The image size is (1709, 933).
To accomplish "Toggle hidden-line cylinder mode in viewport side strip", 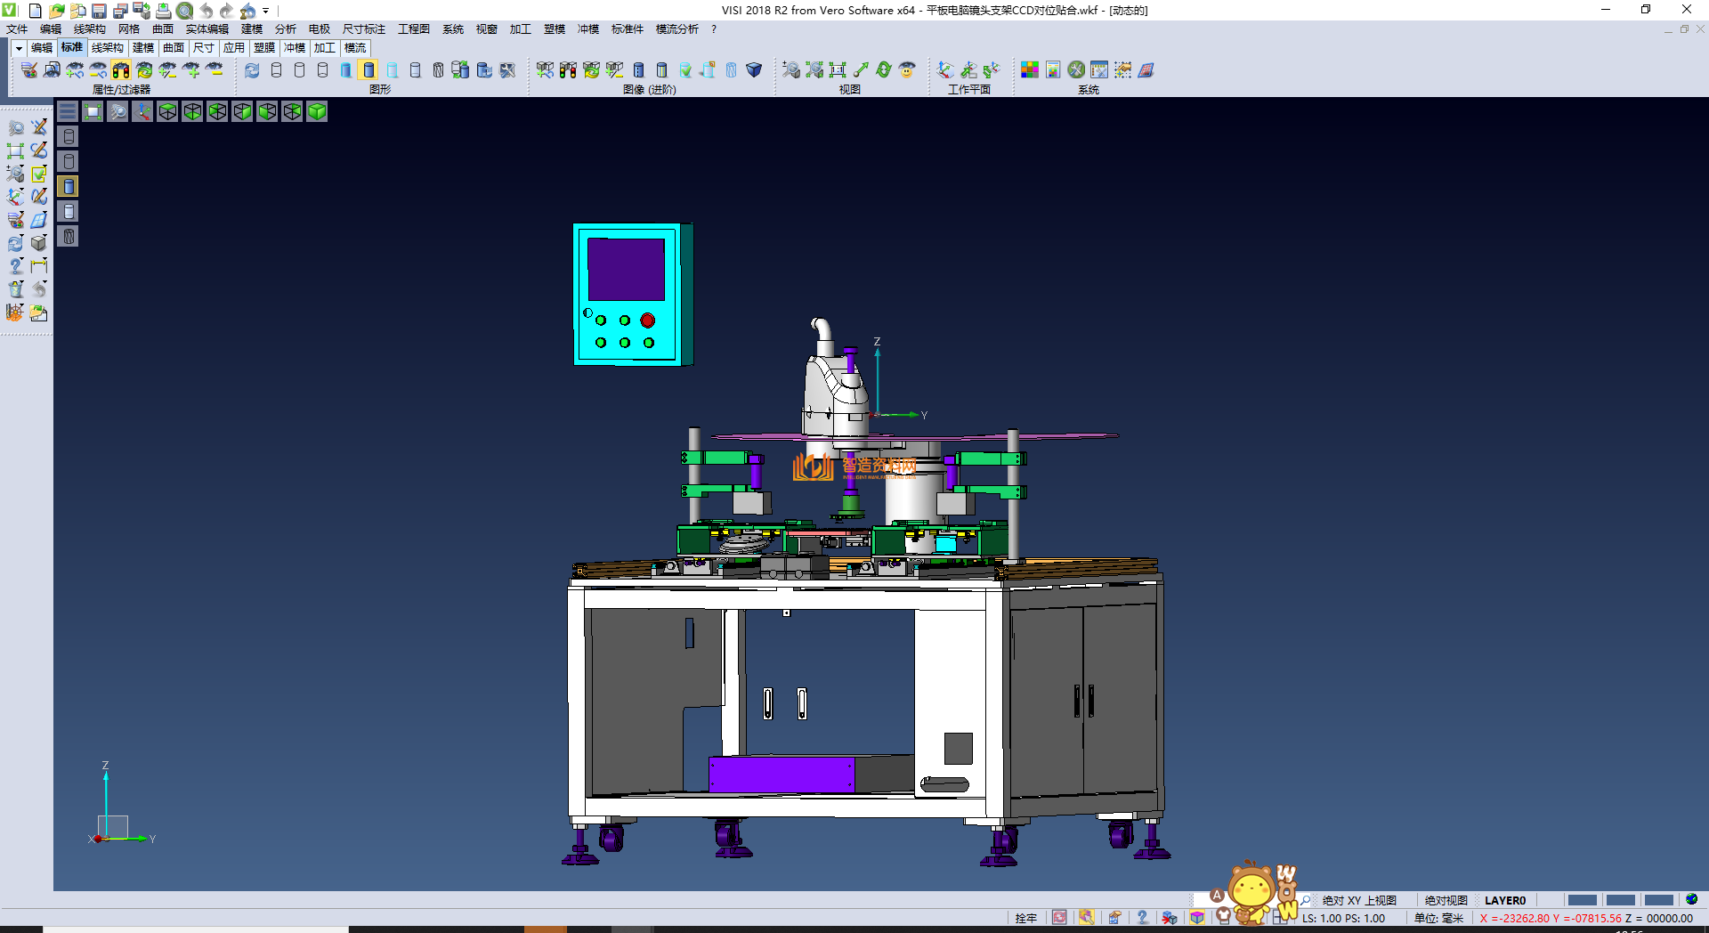I will pyautogui.click(x=69, y=161).
